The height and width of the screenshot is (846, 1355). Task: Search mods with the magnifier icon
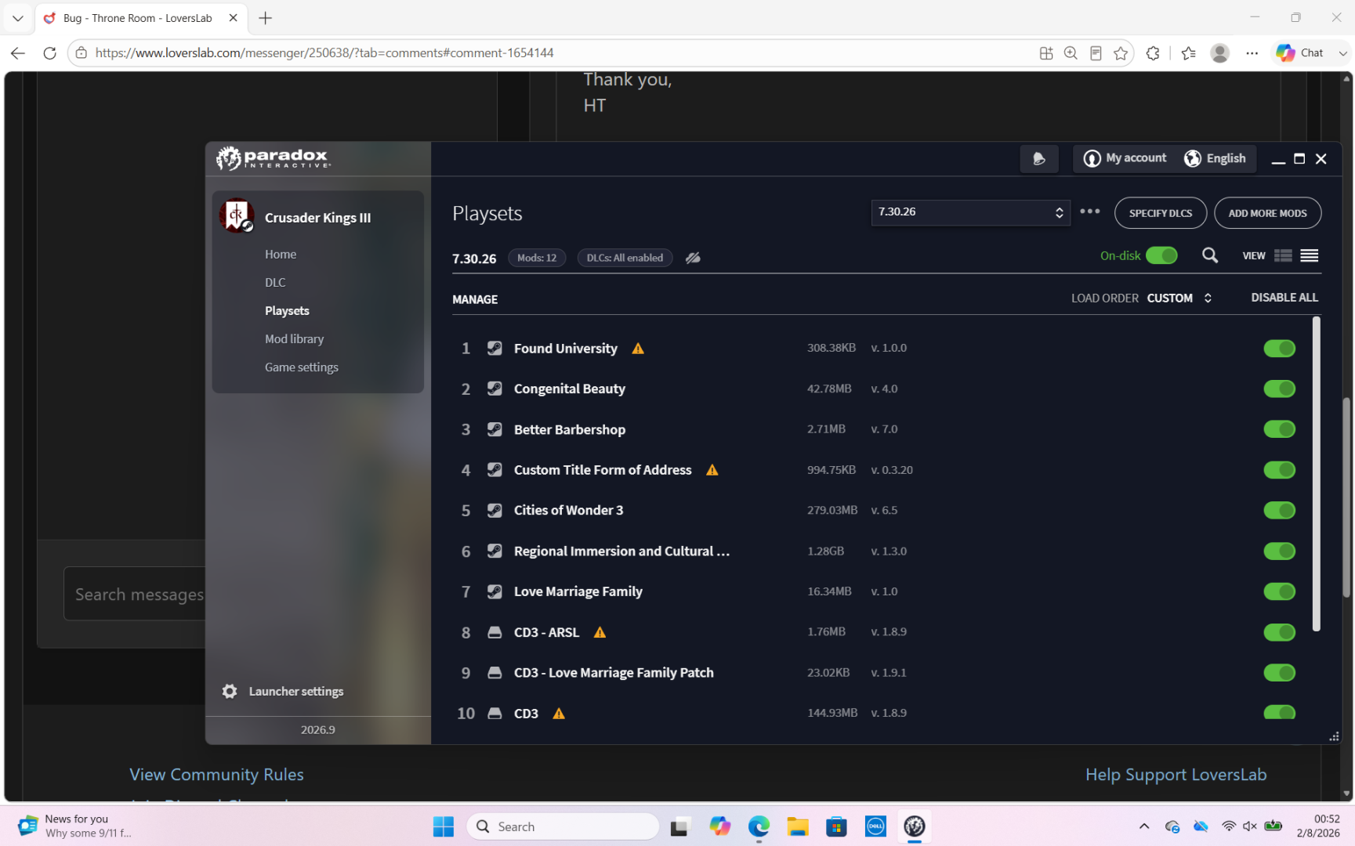click(x=1210, y=256)
